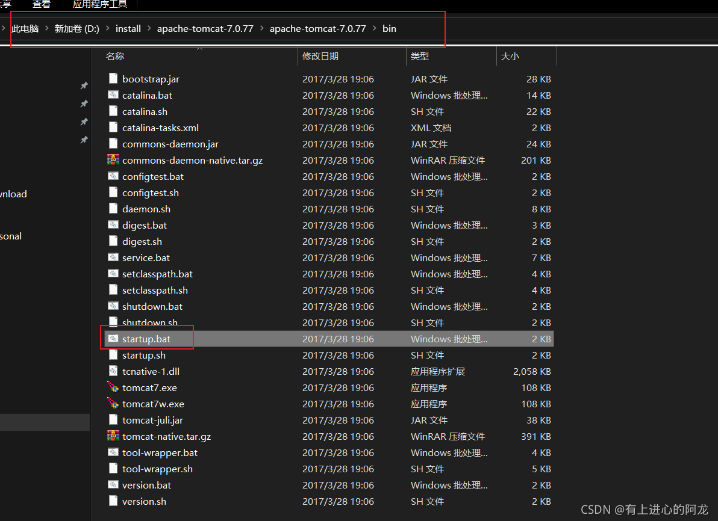Viewport: 718px width, 521px height.
Task: Click the service.bat batch file icon
Action: point(113,257)
